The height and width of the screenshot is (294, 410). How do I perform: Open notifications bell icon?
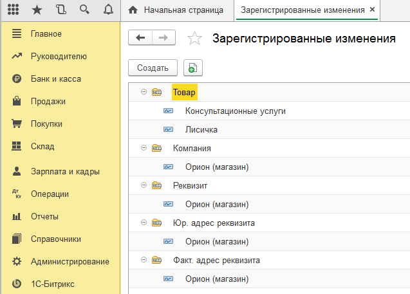pyautogui.click(x=108, y=10)
